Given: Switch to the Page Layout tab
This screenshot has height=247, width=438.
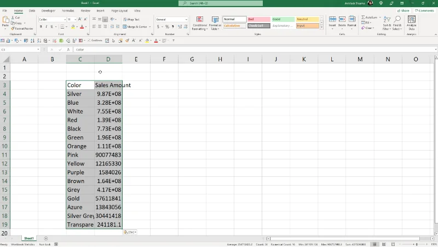Looking at the screenshot, I should click(119, 10).
